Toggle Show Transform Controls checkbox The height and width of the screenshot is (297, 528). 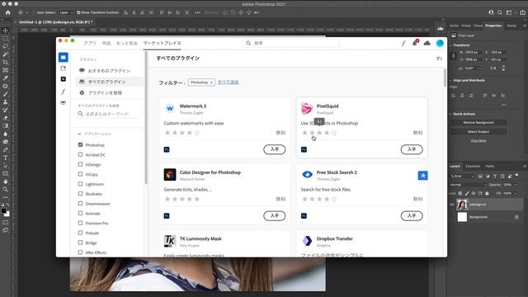[x=78, y=12]
